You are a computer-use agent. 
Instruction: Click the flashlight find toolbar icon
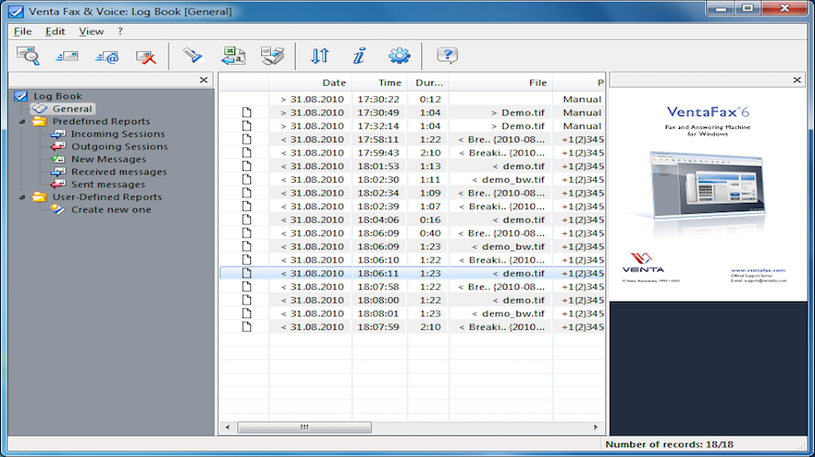tap(192, 56)
